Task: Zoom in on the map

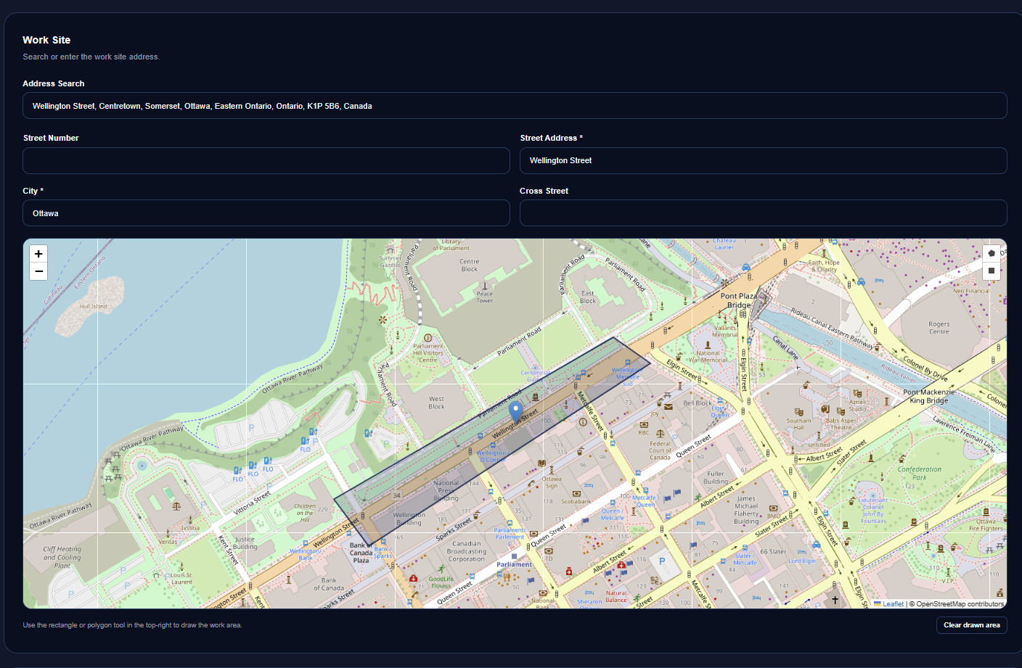Action: pos(38,254)
